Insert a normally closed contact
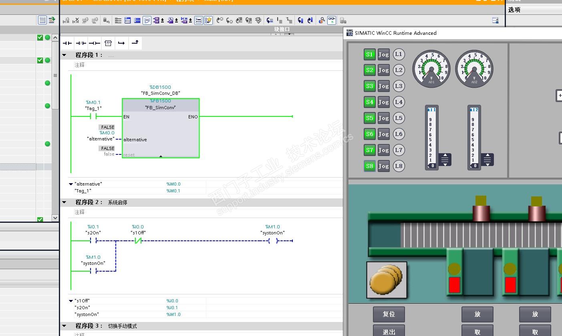Screen dimensions: 562x336 [x=81, y=43]
